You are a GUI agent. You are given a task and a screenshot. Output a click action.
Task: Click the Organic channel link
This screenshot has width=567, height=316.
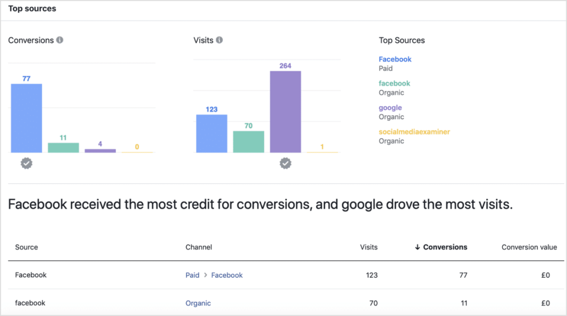[x=198, y=303]
